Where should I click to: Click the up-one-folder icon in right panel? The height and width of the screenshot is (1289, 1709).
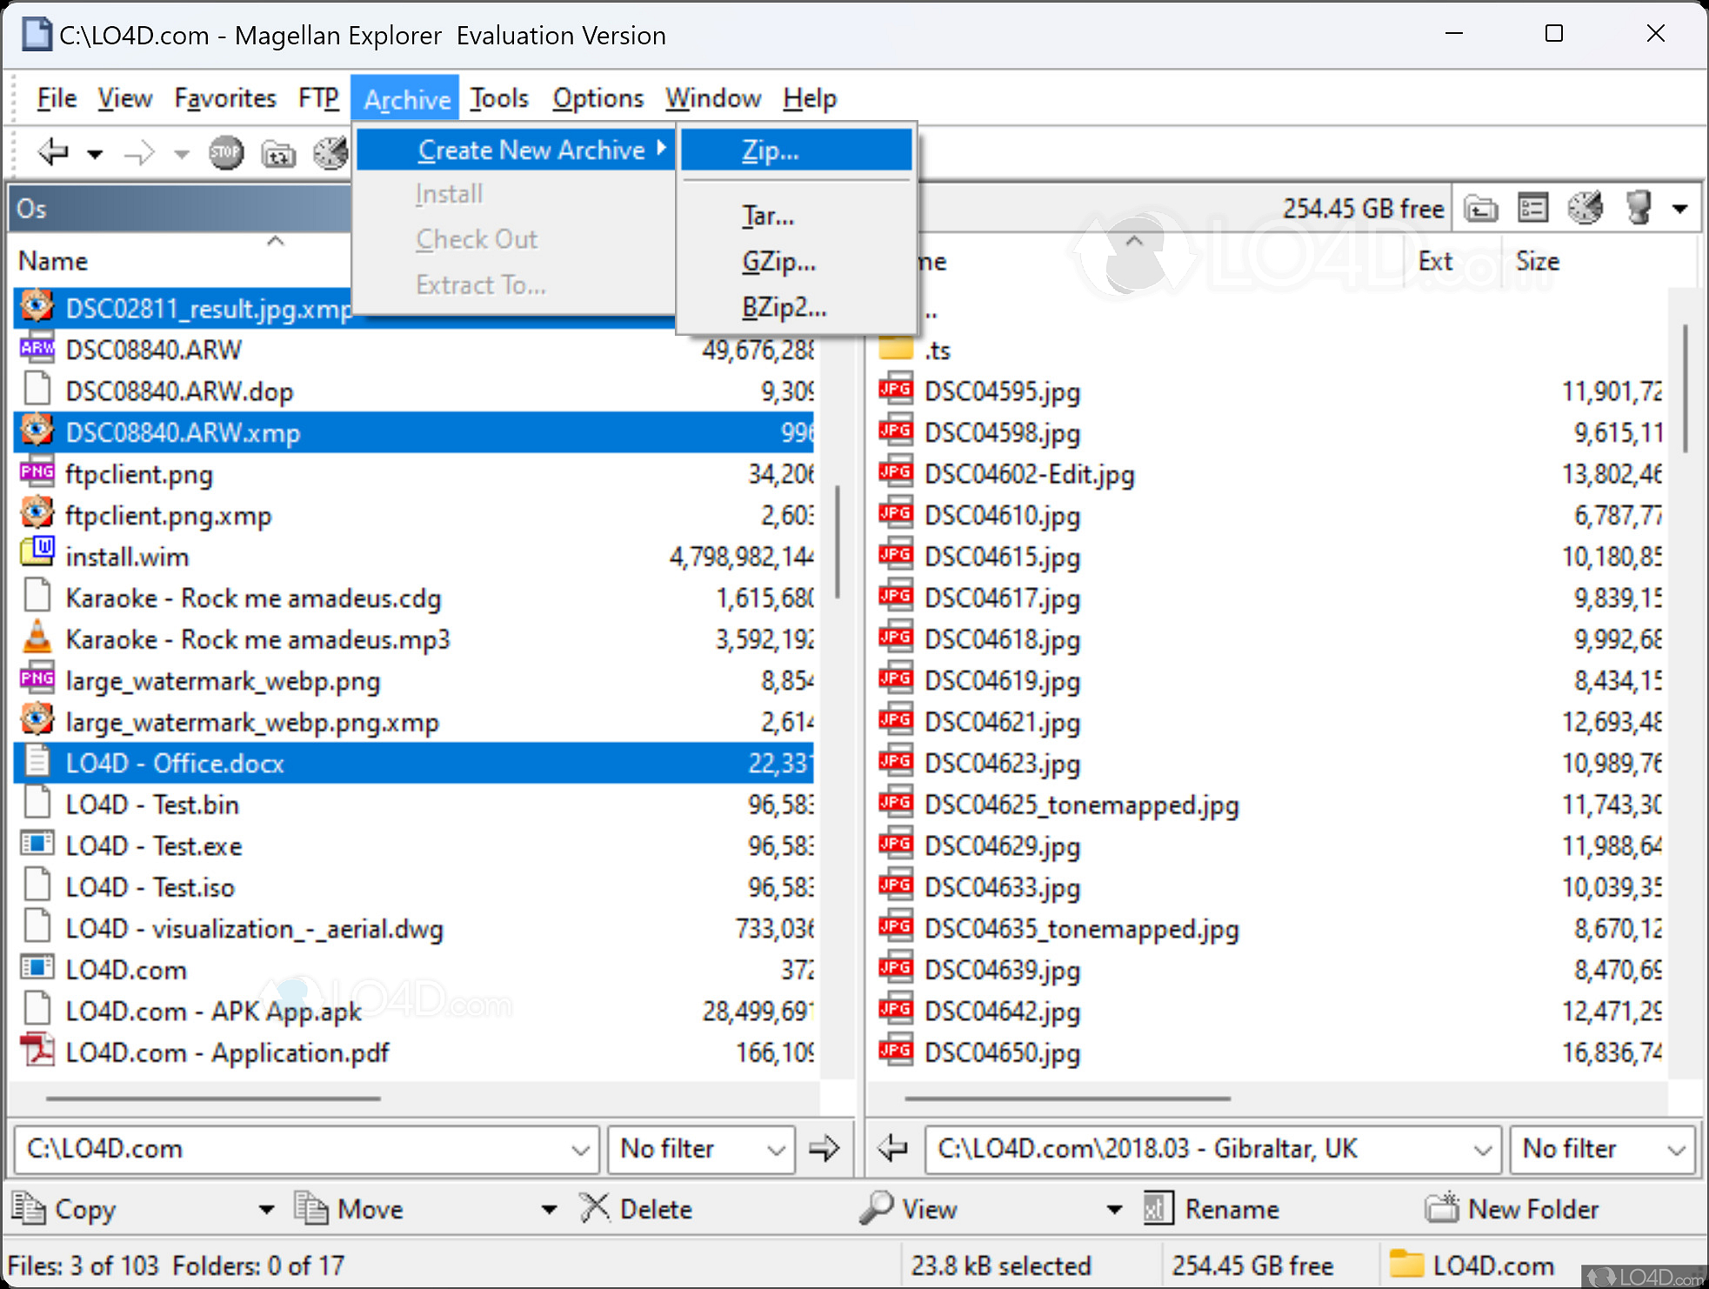[1480, 207]
